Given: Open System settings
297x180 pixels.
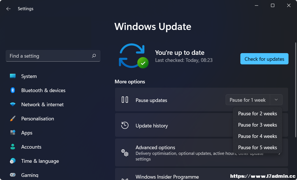Looking at the screenshot, I should pos(29,76).
